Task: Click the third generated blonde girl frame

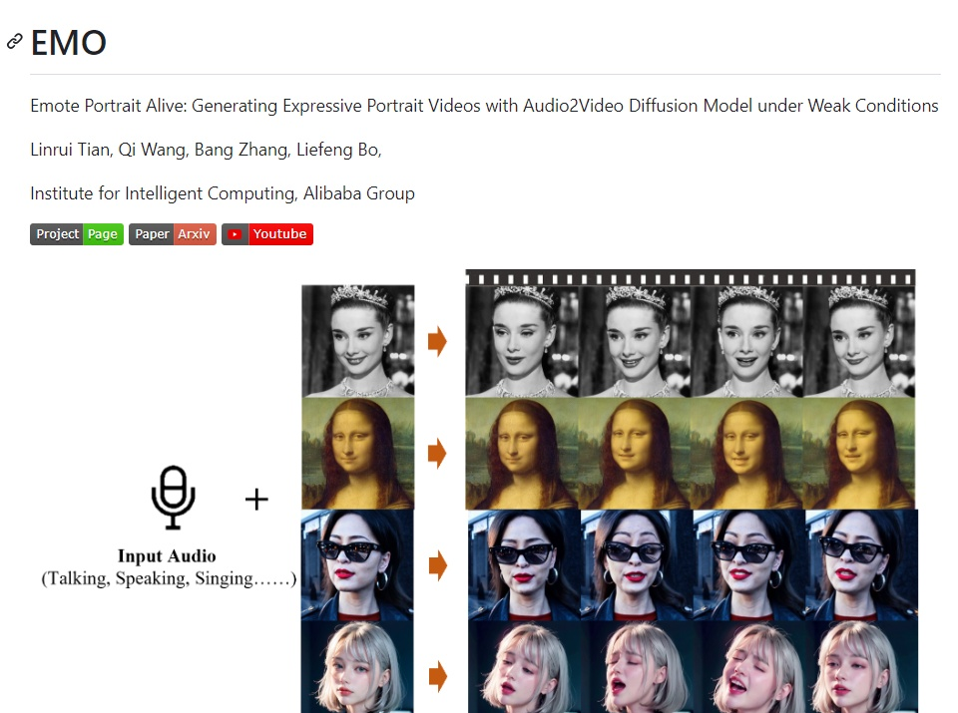Action: [x=749, y=666]
